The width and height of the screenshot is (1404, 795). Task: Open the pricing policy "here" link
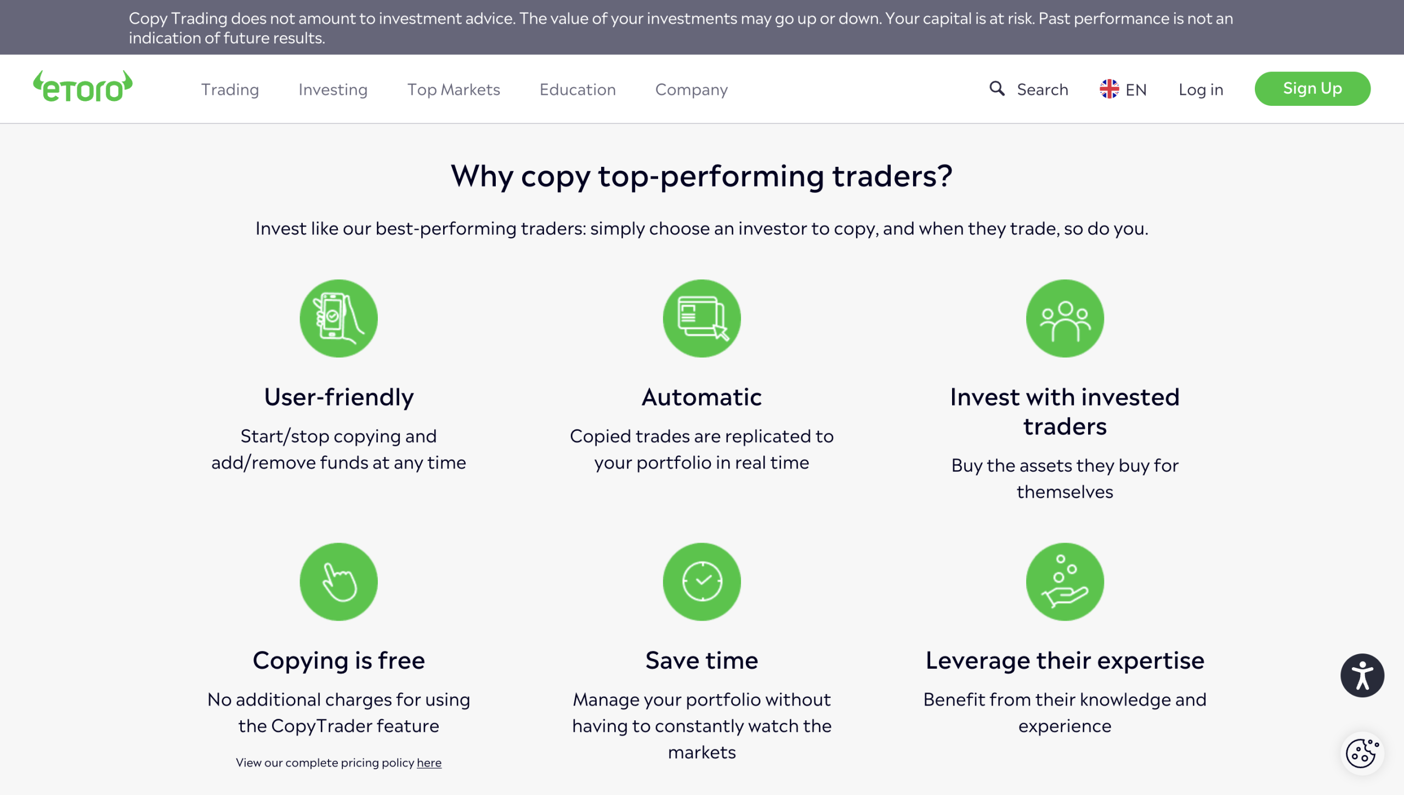[429, 763]
